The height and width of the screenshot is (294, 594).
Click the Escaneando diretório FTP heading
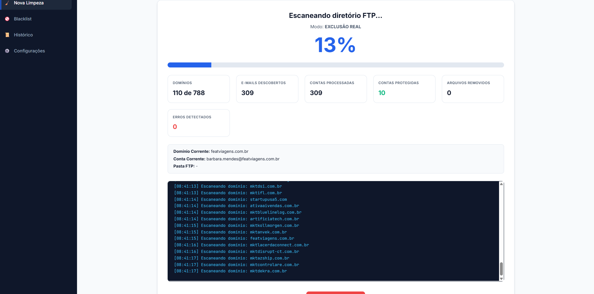[x=336, y=16]
